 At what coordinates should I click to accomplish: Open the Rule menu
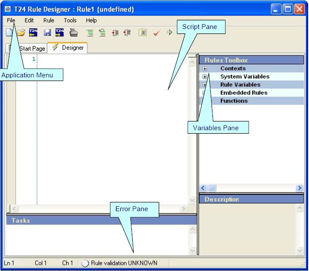tap(48, 20)
